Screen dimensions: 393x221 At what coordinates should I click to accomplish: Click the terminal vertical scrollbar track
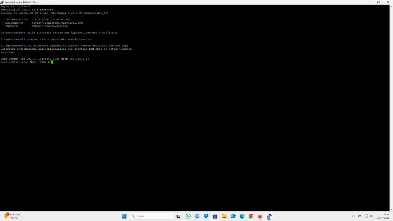pos(391,108)
